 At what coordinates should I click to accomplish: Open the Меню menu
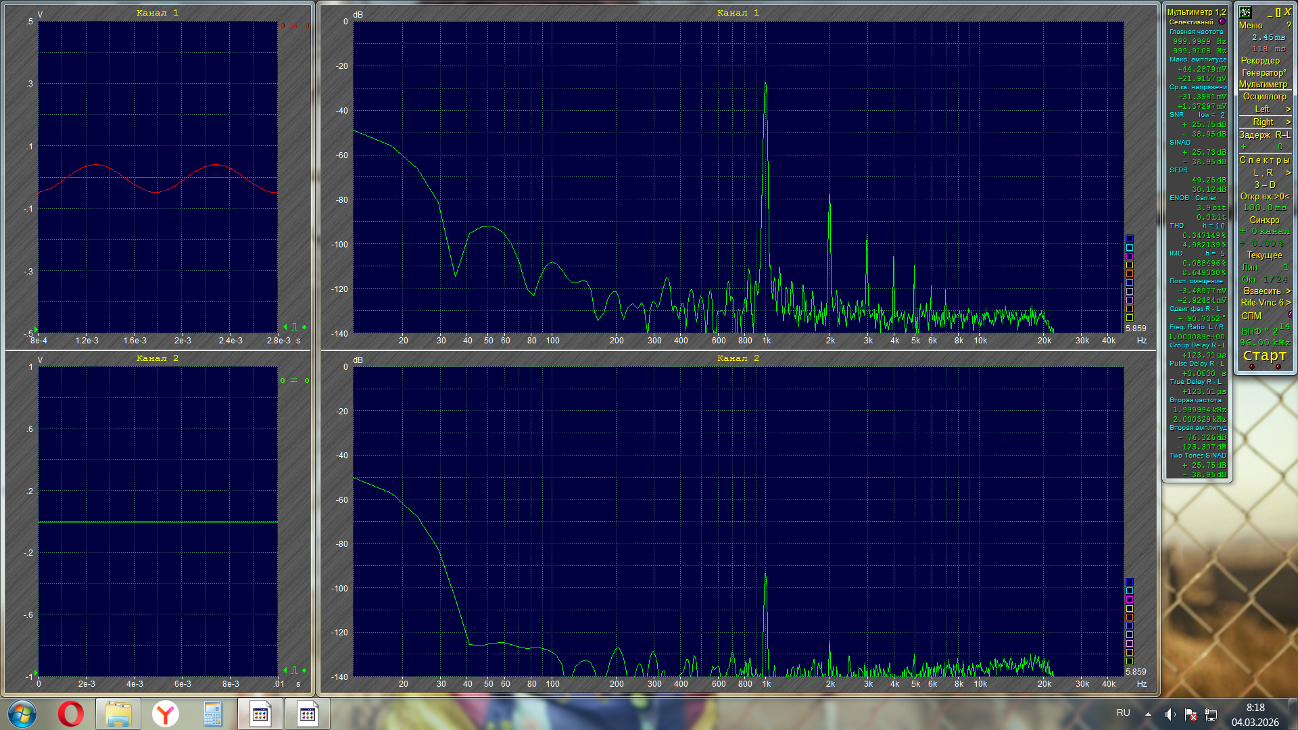(1251, 25)
